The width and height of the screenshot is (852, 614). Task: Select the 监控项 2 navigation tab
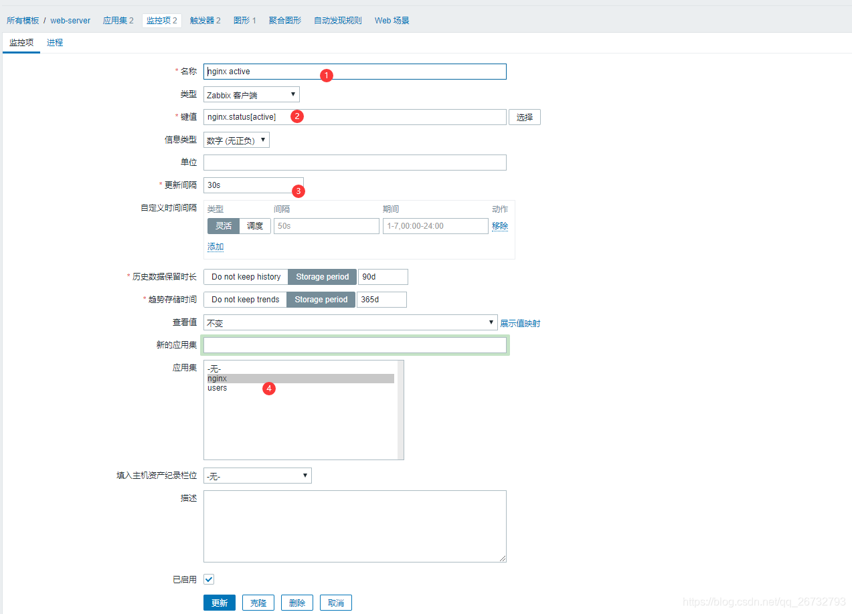(162, 21)
